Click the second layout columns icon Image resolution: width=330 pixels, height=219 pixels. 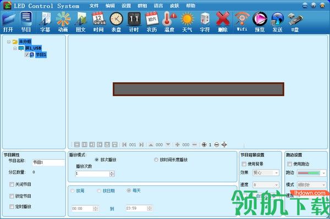[x=84, y=144]
